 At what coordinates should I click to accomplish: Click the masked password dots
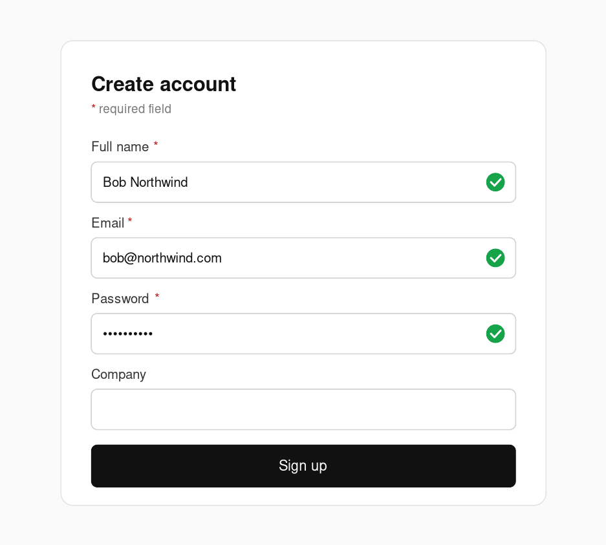pos(128,334)
